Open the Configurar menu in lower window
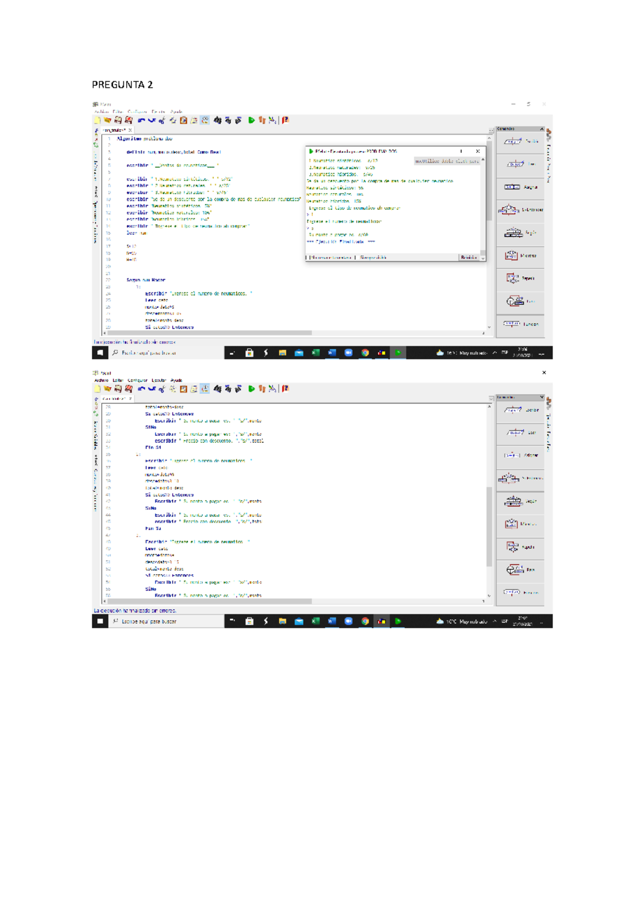 point(137,380)
